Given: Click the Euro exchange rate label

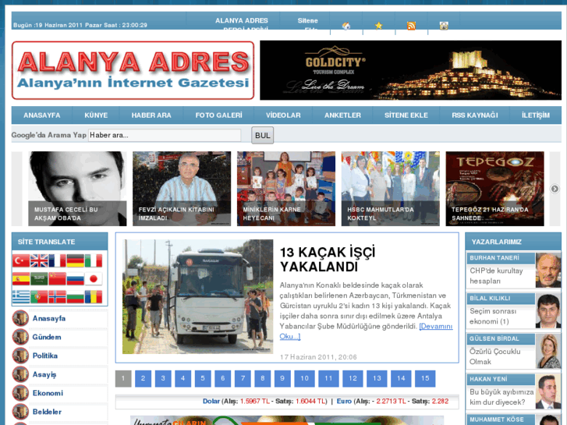Looking at the screenshot, I should [344, 401].
